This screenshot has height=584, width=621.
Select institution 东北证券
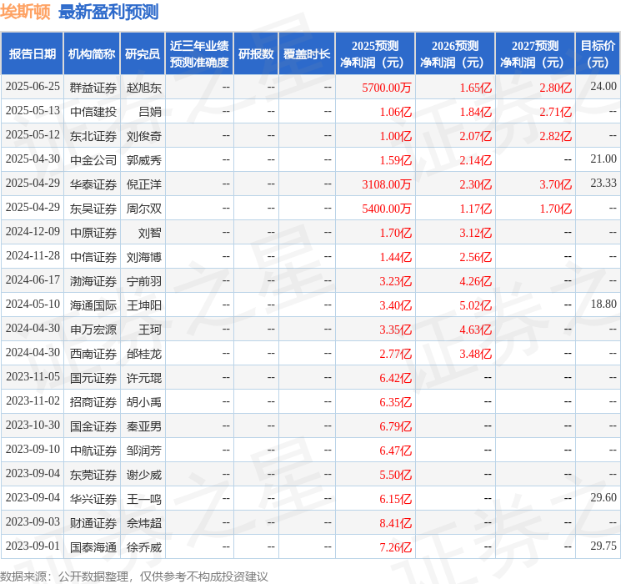pyautogui.click(x=93, y=136)
